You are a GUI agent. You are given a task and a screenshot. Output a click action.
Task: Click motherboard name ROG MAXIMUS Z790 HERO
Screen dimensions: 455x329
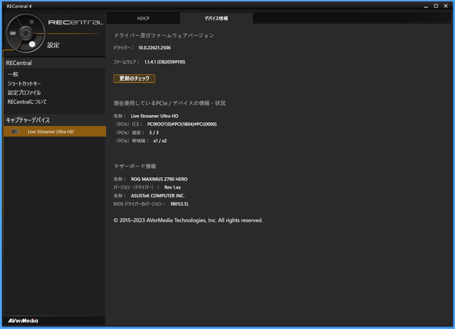point(159,179)
